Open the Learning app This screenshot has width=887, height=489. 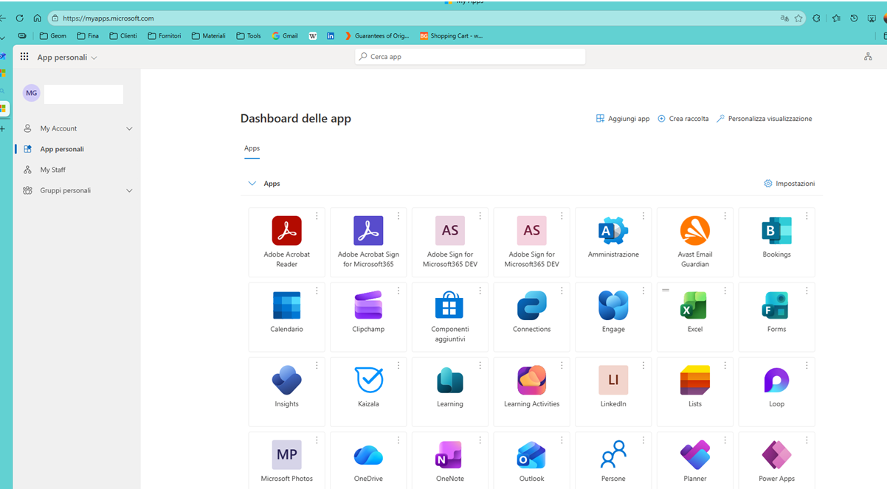point(450,392)
